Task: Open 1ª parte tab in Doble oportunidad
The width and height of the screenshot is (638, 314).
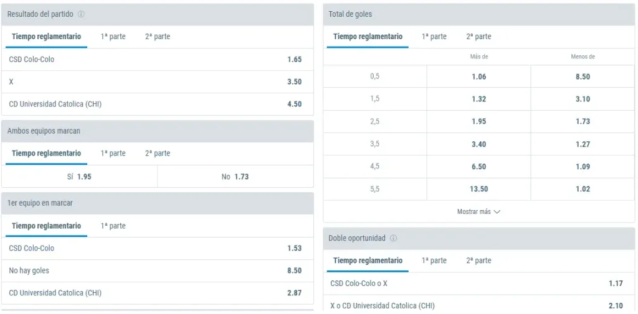Action: (434, 261)
